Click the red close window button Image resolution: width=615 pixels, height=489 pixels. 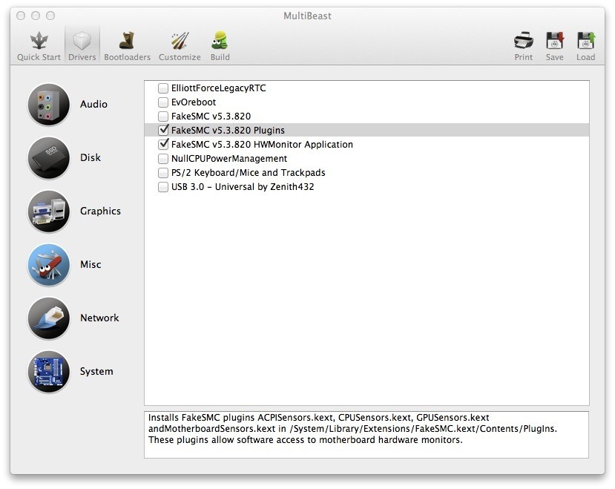click(21, 16)
